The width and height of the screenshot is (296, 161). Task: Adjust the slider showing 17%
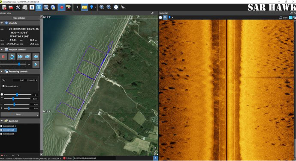coord(9,108)
